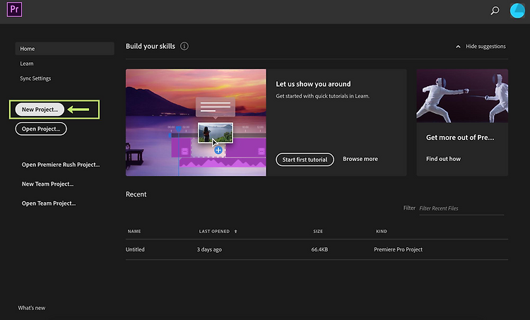Screen dimensions: 530x320
Task: Open the Learn section
Action: coord(27,64)
